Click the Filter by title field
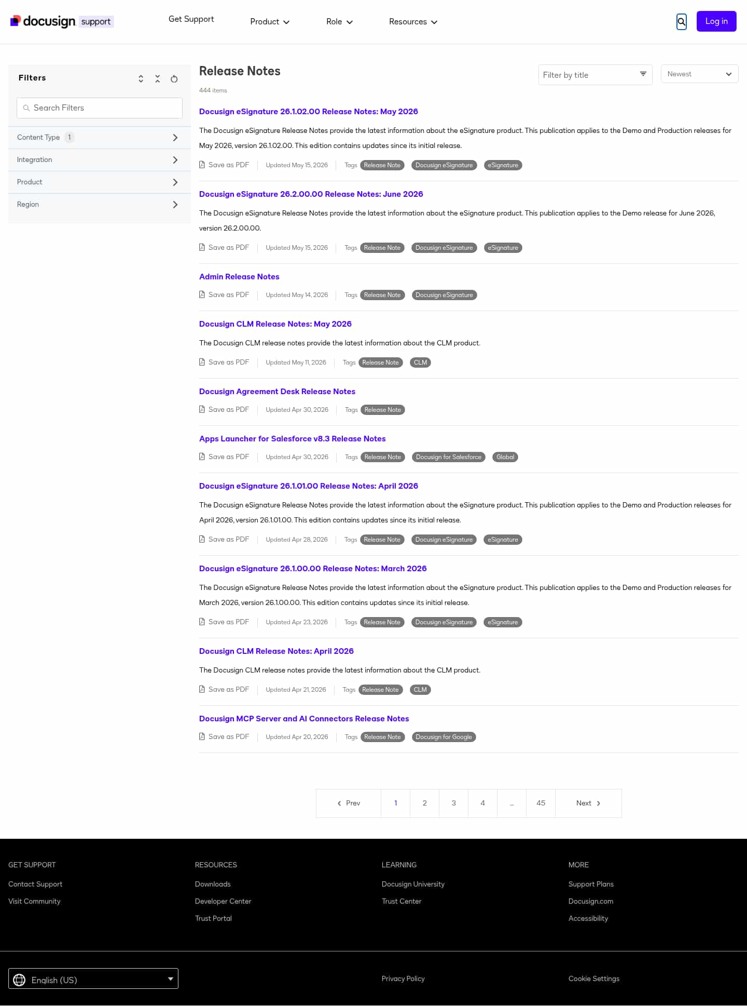 click(596, 75)
